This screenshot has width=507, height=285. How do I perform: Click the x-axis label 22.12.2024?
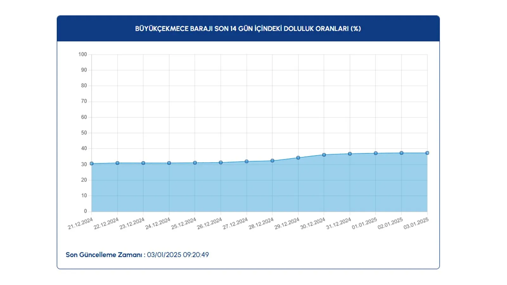(x=106, y=223)
